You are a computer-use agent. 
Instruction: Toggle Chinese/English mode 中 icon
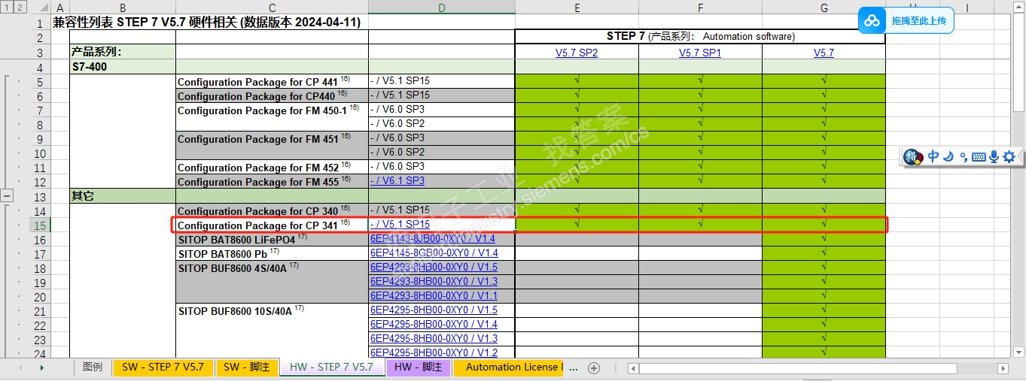(933, 156)
